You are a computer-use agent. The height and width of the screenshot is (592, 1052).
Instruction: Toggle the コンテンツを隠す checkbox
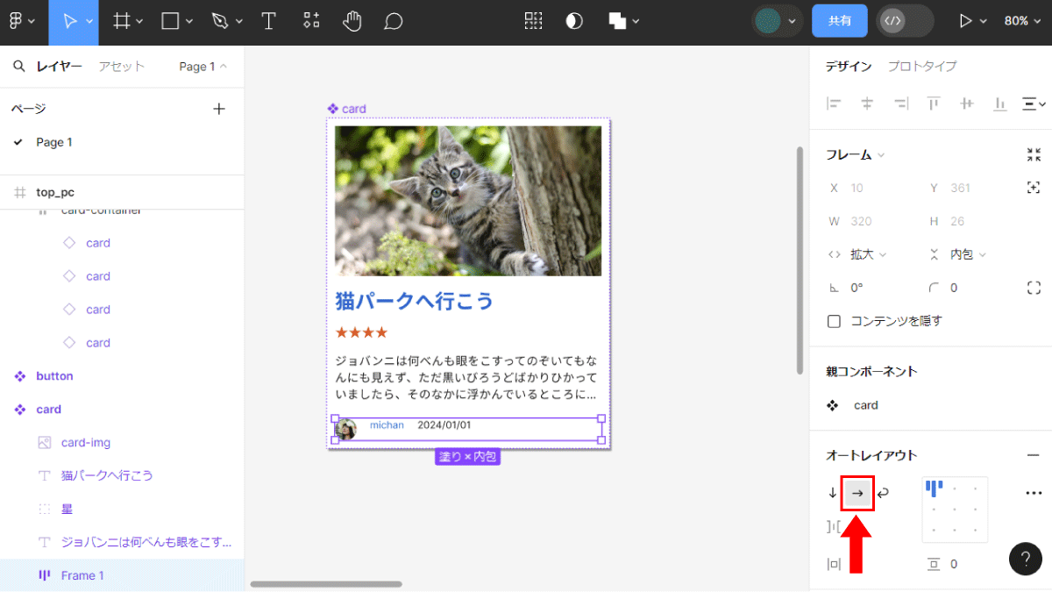pos(834,321)
